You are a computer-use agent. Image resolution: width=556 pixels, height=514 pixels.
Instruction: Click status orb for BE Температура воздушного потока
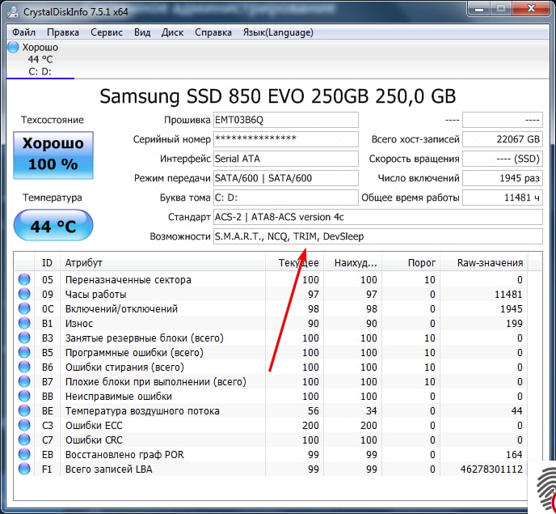24,410
